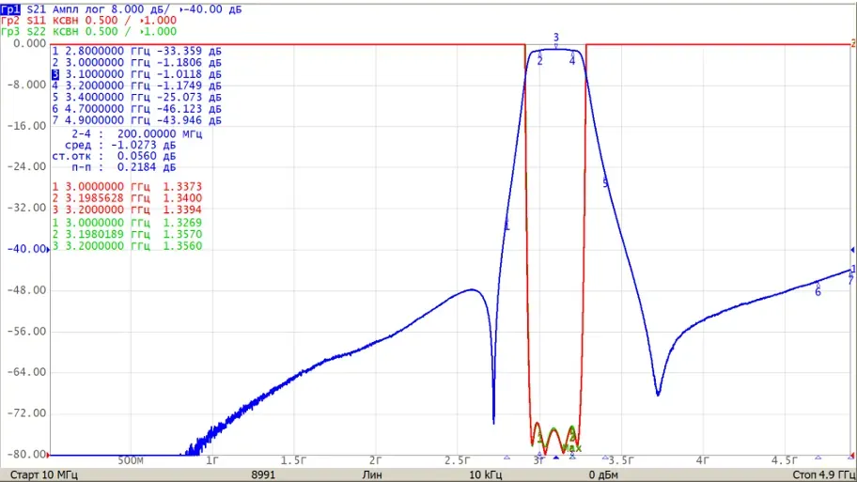Viewport: 857px width, 482px height.
Task: Click the -64.00 Y-axis label
Action: (x=26, y=372)
